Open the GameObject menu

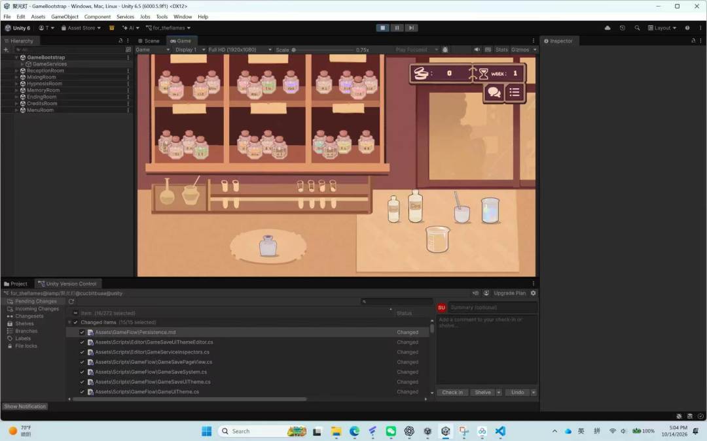point(64,16)
